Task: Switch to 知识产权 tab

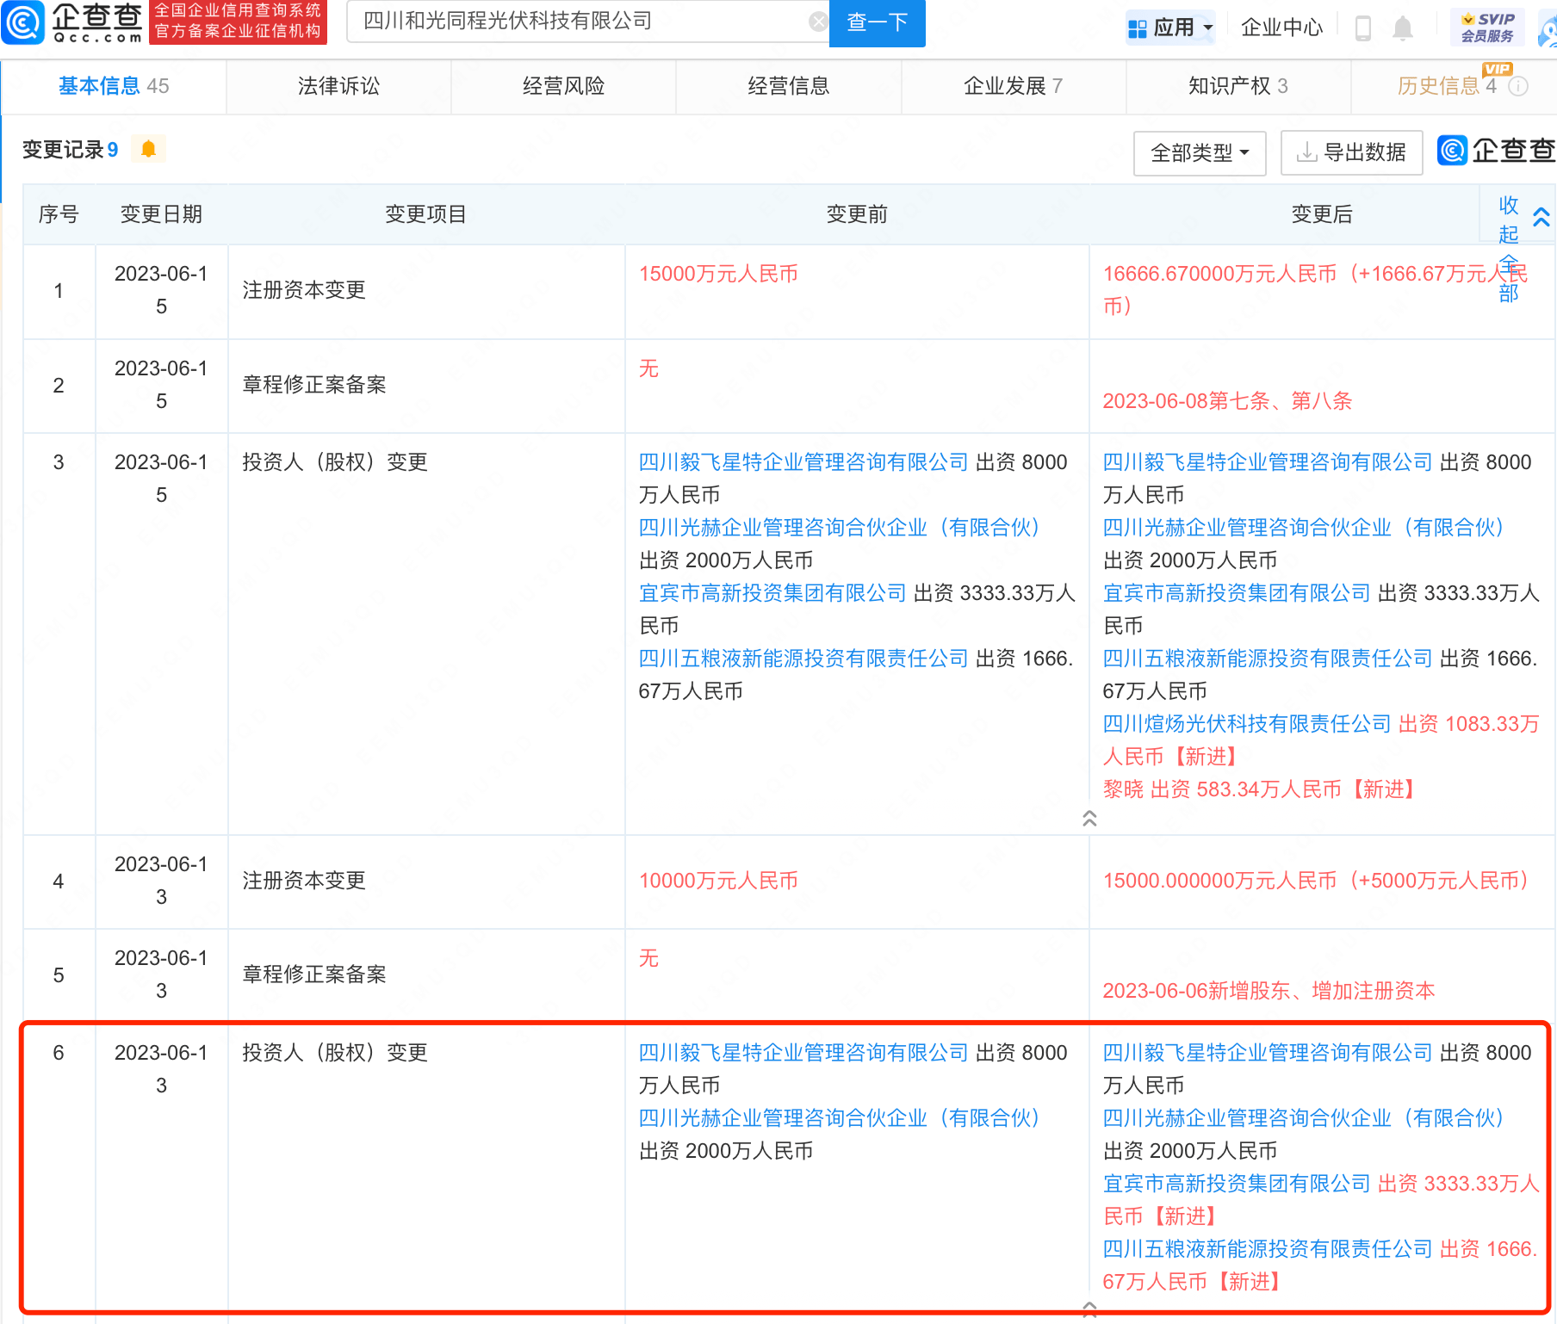Action: pyautogui.click(x=1238, y=86)
